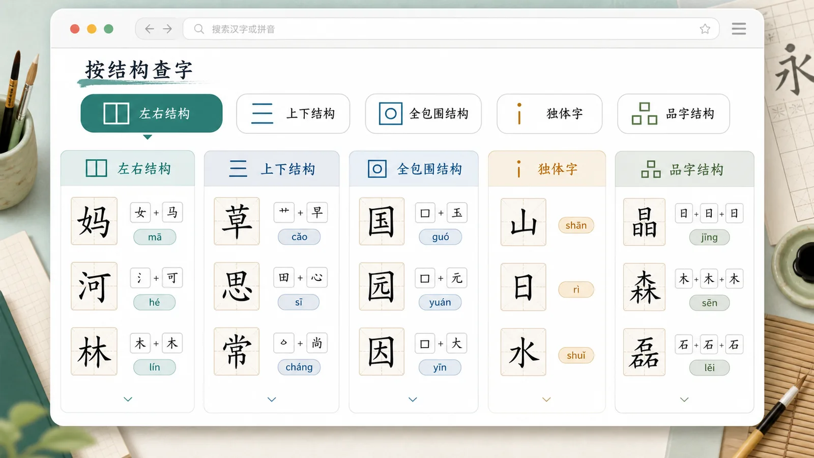Click the yīn pinyin pill
Viewport: 814px width, 458px height.
pyautogui.click(x=440, y=367)
